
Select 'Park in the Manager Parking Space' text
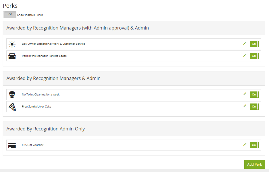(44, 56)
